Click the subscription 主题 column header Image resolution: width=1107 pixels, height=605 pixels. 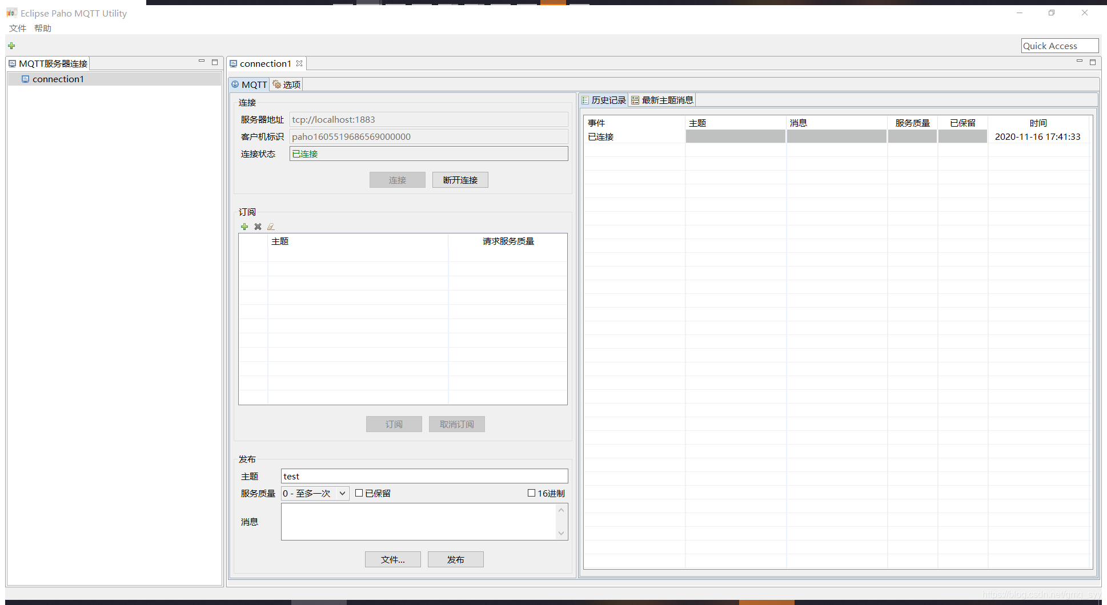(358, 241)
